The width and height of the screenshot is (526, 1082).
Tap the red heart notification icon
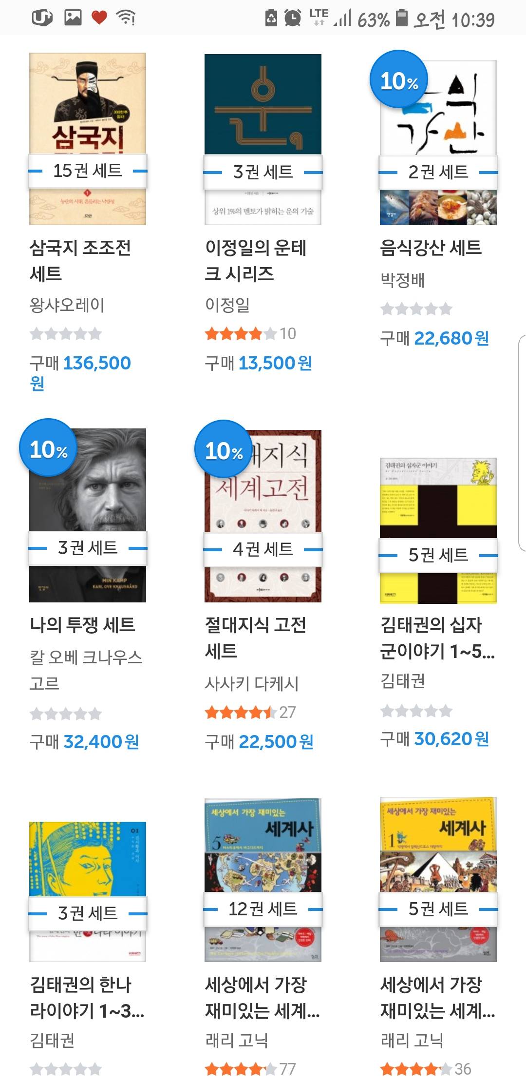click(x=99, y=18)
